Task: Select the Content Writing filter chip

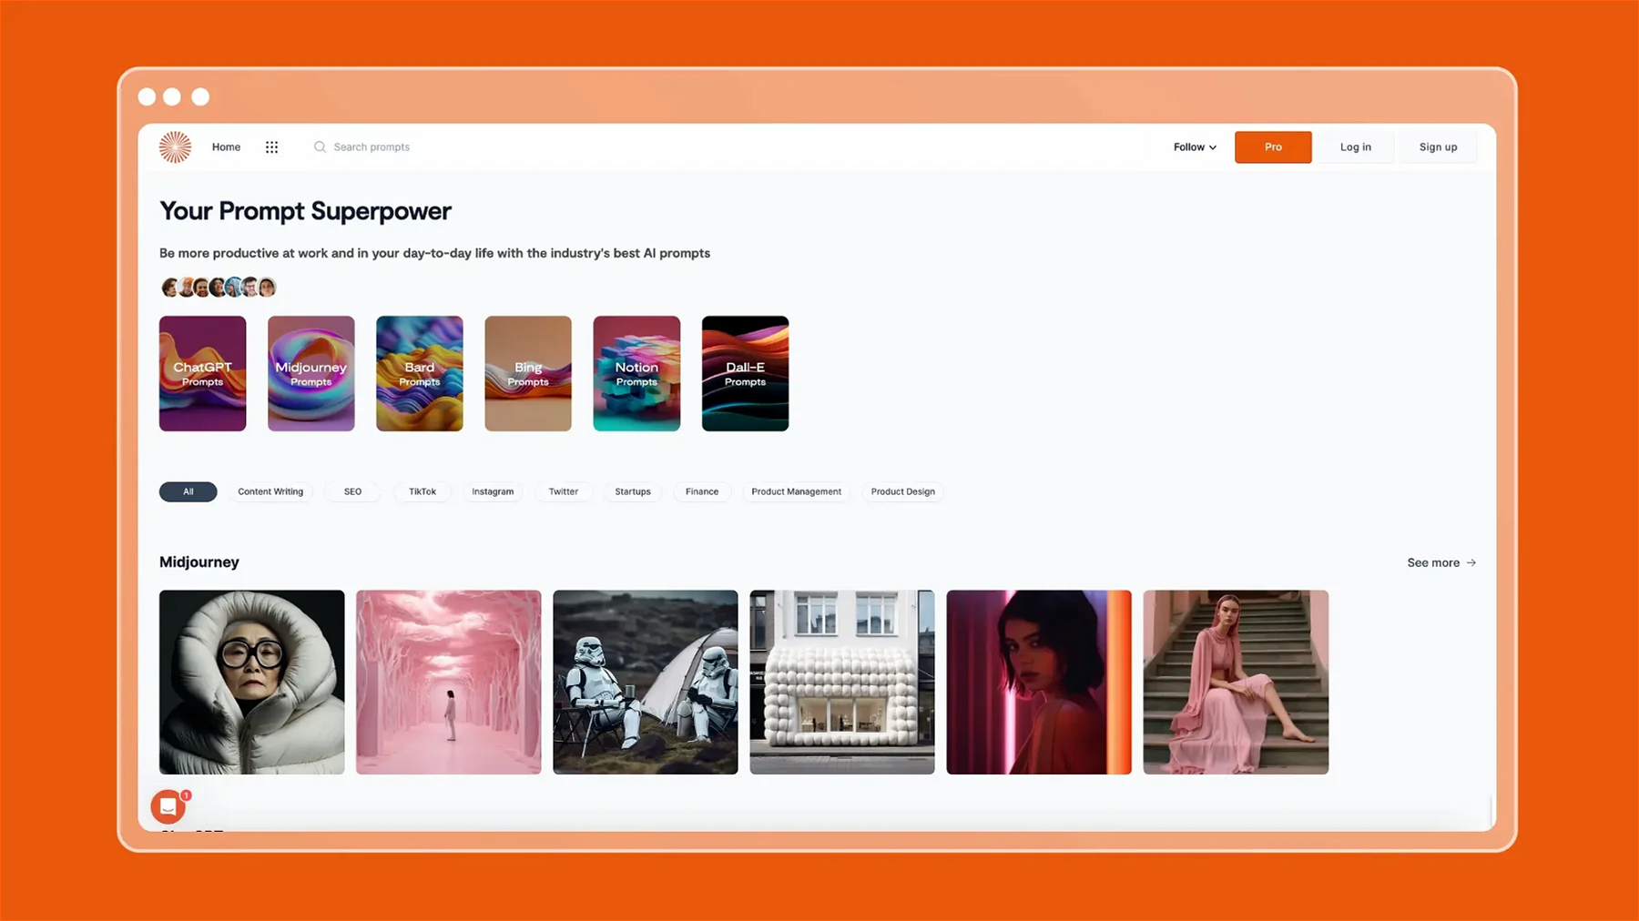Action: (270, 491)
